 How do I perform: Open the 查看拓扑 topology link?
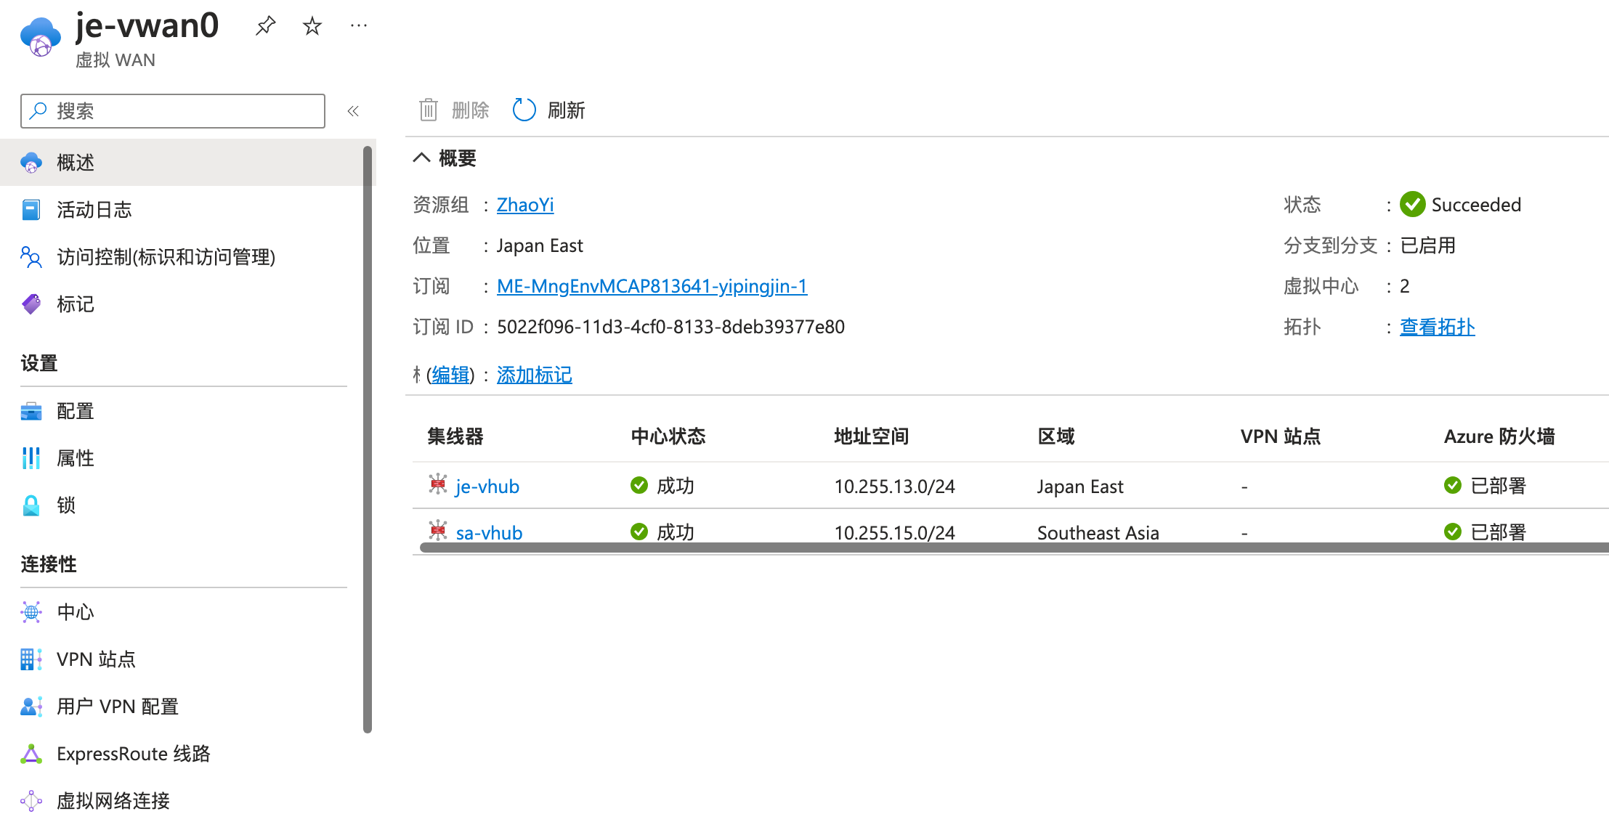click(1437, 327)
